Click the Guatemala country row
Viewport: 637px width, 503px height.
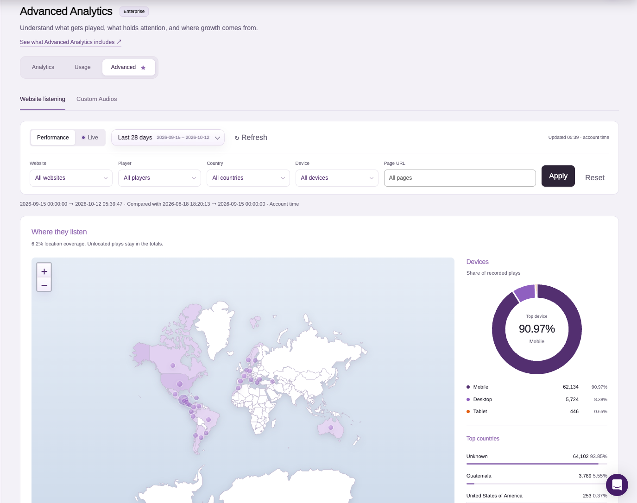[537, 478]
